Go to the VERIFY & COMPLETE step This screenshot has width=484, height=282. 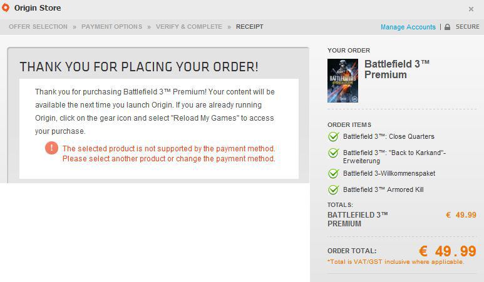click(x=189, y=26)
